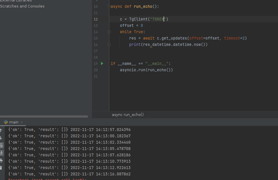Click the Python logo on the main tab
This screenshot has height=180, width=278.
[6, 122]
